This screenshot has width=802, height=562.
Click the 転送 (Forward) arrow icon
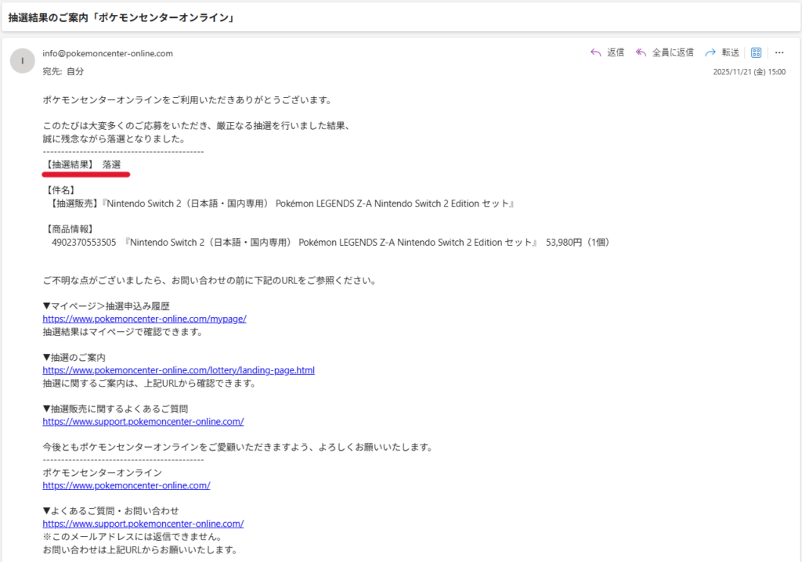(710, 52)
